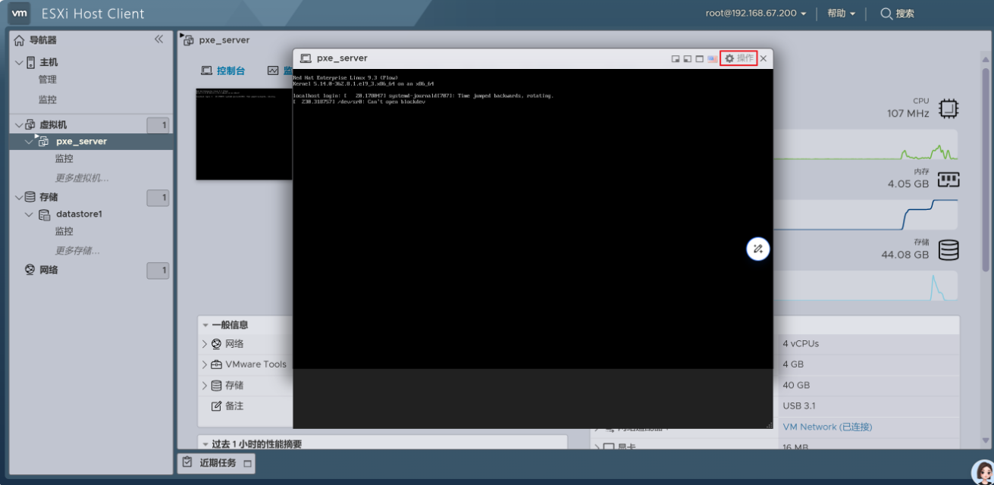
Task: Click the full-window console layout icon
Action: (x=699, y=58)
